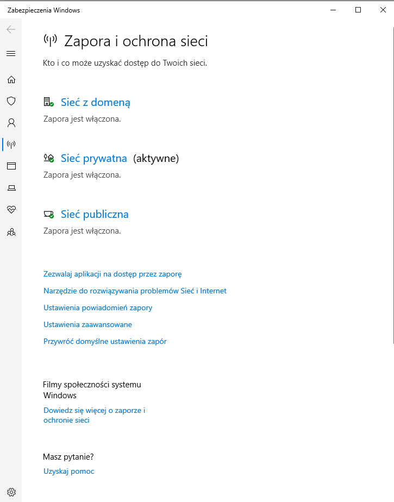Screen dimensions: 394x502
Task: Expand the hamburger navigation menu
Action: coord(11,54)
